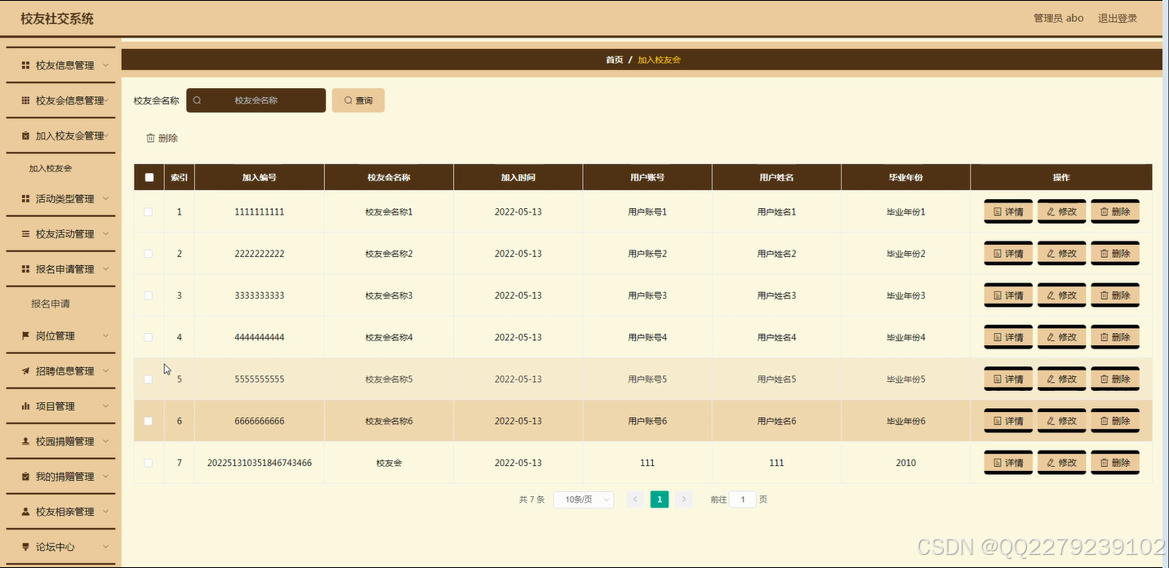Click the icon beside 校友会信息管理
The height and width of the screenshot is (568, 1169).
click(25, 100)
